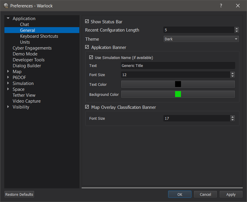Open Video Capture preferences

27,101
